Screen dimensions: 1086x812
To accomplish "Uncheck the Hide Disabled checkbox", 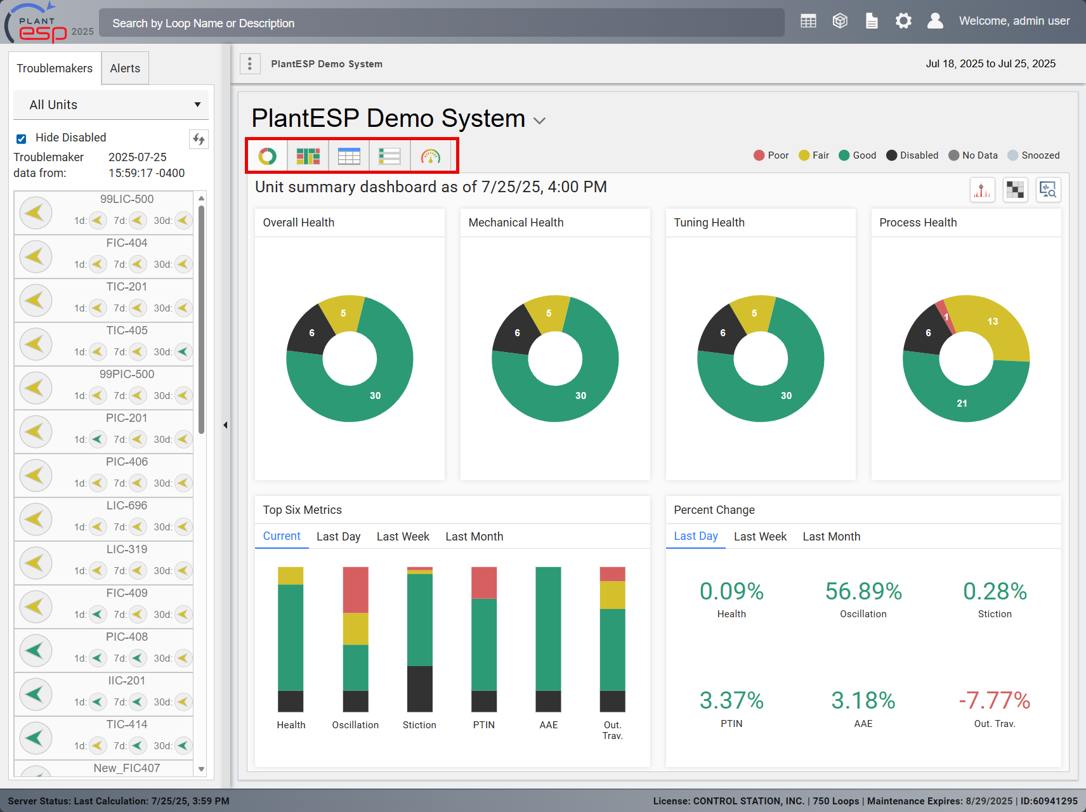I will 22,138.
